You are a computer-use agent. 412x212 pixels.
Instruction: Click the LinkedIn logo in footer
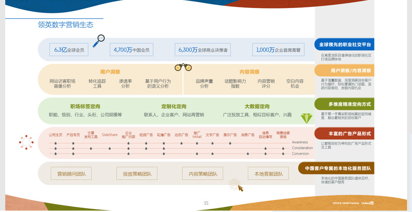pos(367,203)
